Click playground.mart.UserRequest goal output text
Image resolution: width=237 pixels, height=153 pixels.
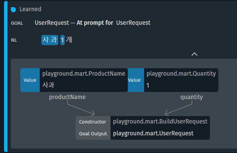pyautogui.click(x=153, y=133)
